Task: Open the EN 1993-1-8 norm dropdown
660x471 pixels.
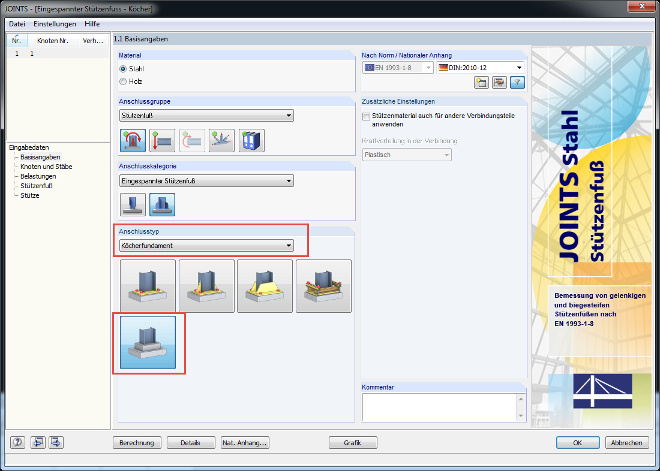Action: pos(398,67)
